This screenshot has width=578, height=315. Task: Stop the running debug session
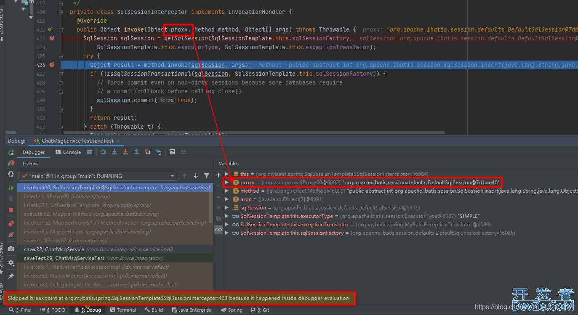pos(11,209)
